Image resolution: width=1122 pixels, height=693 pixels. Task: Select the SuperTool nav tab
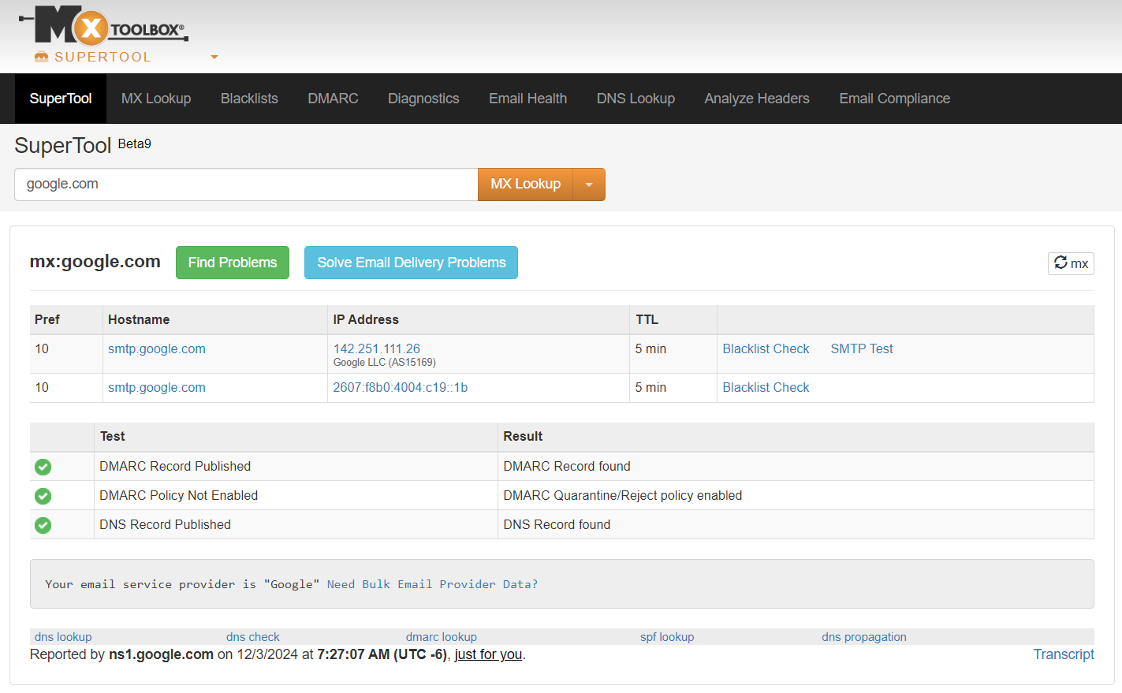[61, 99]
